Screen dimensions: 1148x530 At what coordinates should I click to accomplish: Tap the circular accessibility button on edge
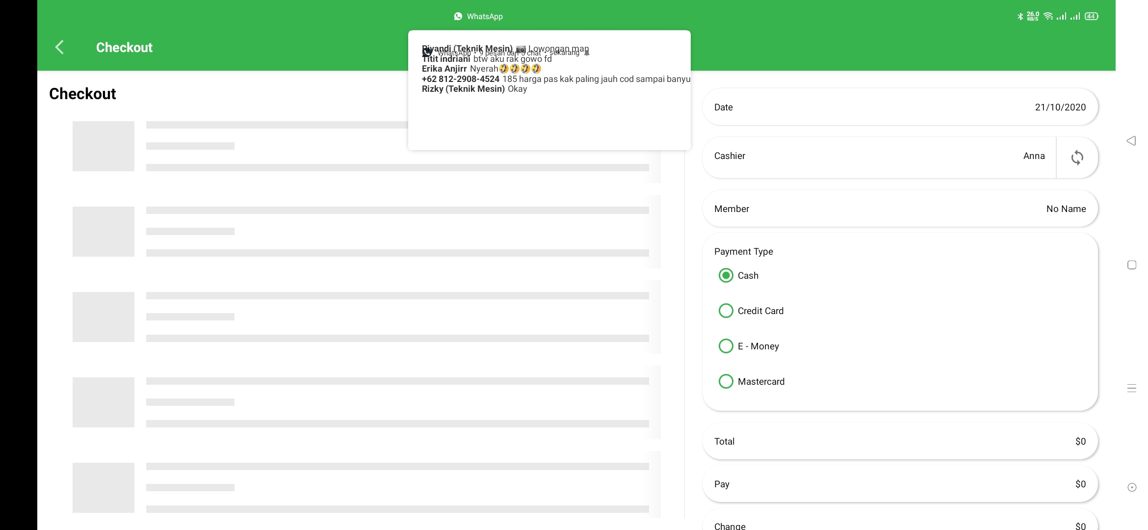(1132, 487)
